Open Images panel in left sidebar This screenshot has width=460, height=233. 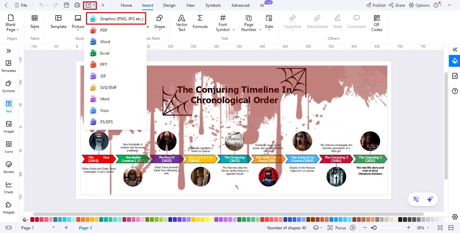[x=9, y=127]
